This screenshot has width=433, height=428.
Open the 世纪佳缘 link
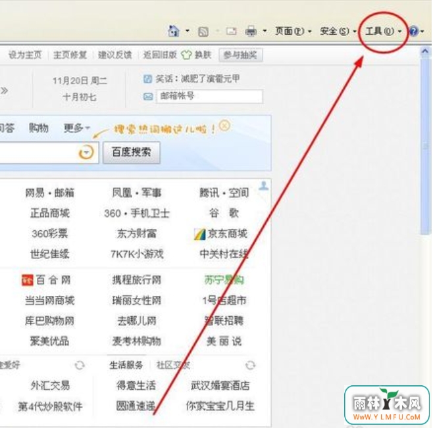(50, 254)
